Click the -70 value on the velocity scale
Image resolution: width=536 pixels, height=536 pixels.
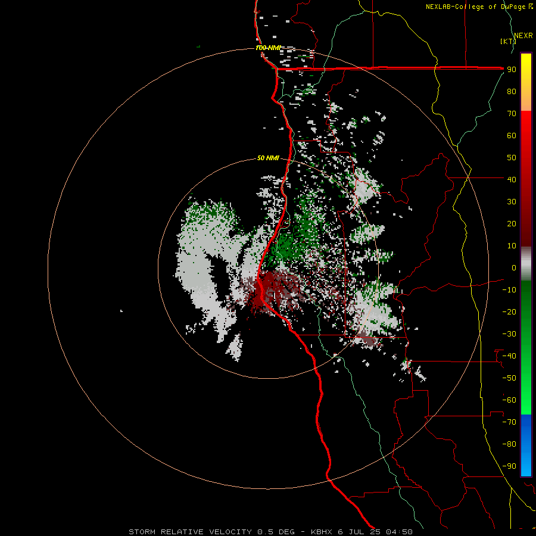pos(509,422)
